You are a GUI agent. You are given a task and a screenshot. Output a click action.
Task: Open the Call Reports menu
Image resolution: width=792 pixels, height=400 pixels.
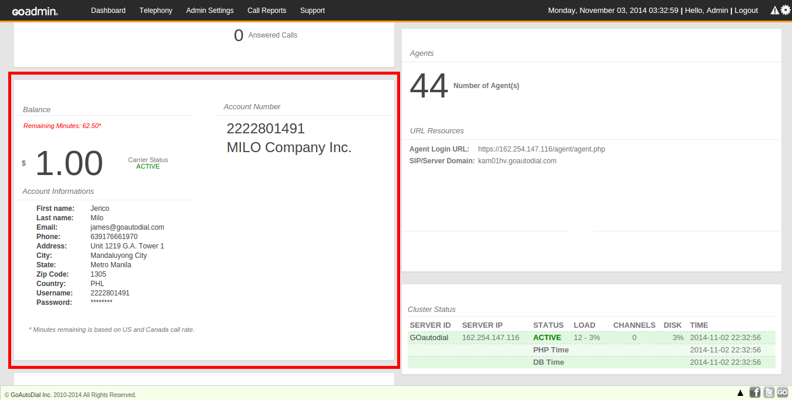point(267,11)
